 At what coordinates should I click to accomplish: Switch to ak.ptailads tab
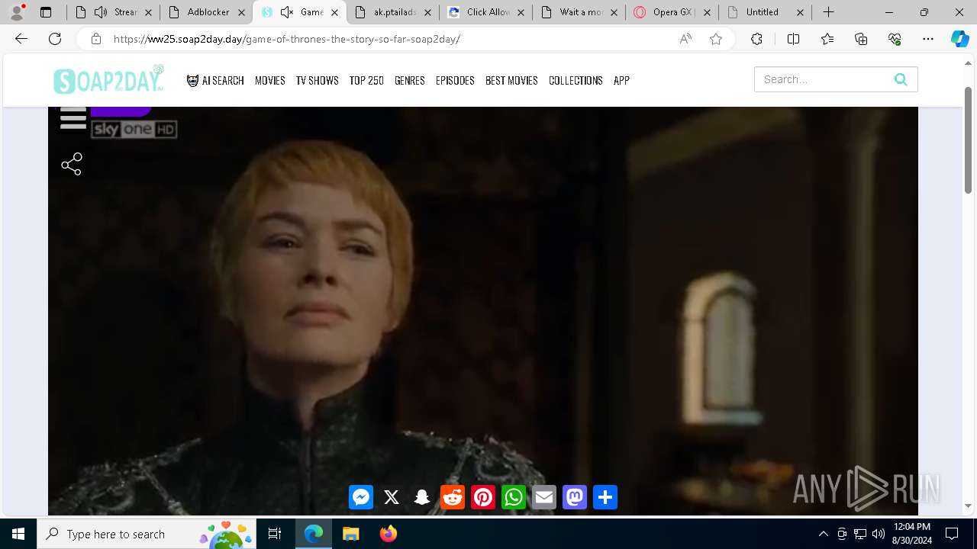tap(393, 12)
